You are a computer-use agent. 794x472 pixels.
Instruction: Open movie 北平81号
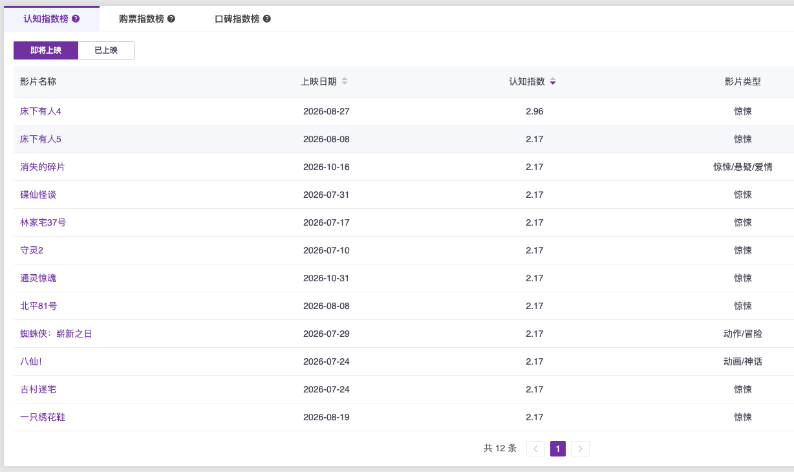[x=39, y=306]
